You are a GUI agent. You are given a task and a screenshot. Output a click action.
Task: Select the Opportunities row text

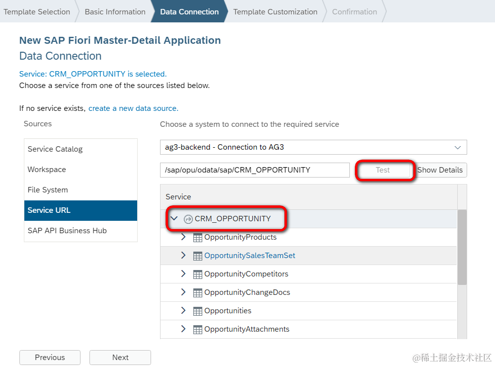click(228, 311)
